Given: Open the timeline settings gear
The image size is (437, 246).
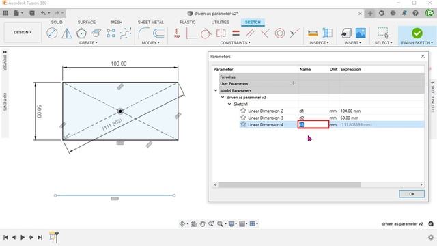Looking at the screenshot, I should [431, 237].
